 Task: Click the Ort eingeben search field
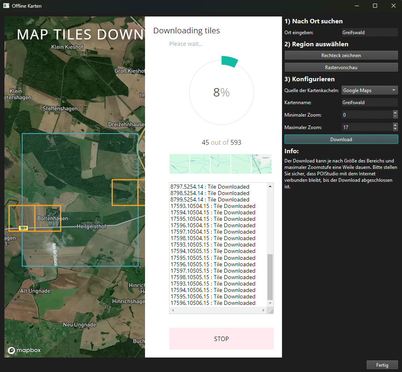click(369, 33)
